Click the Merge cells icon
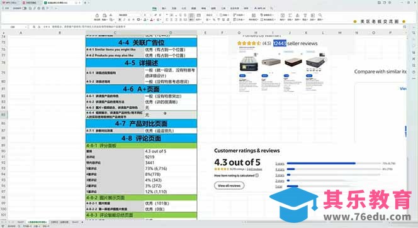418x228 pixels. pos(198,16)
